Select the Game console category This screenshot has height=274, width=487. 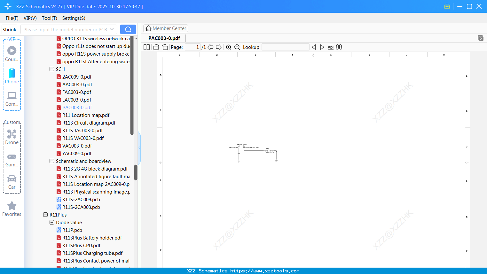(12, 160)
